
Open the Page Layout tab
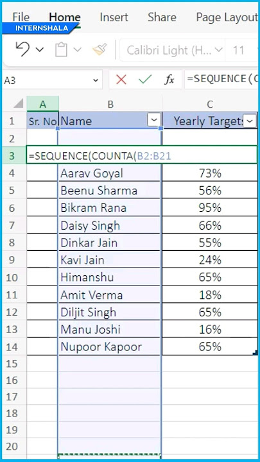(227, 17)
